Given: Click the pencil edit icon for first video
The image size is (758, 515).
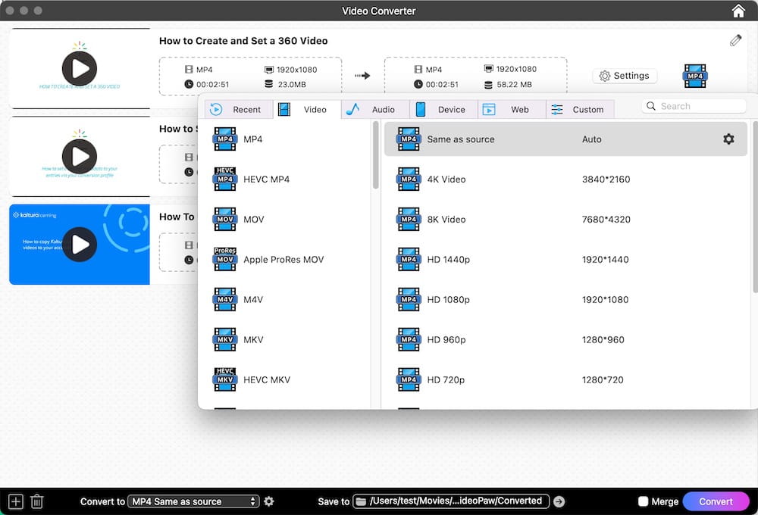Looking at the screenshot, I should (x=735, y=41).
